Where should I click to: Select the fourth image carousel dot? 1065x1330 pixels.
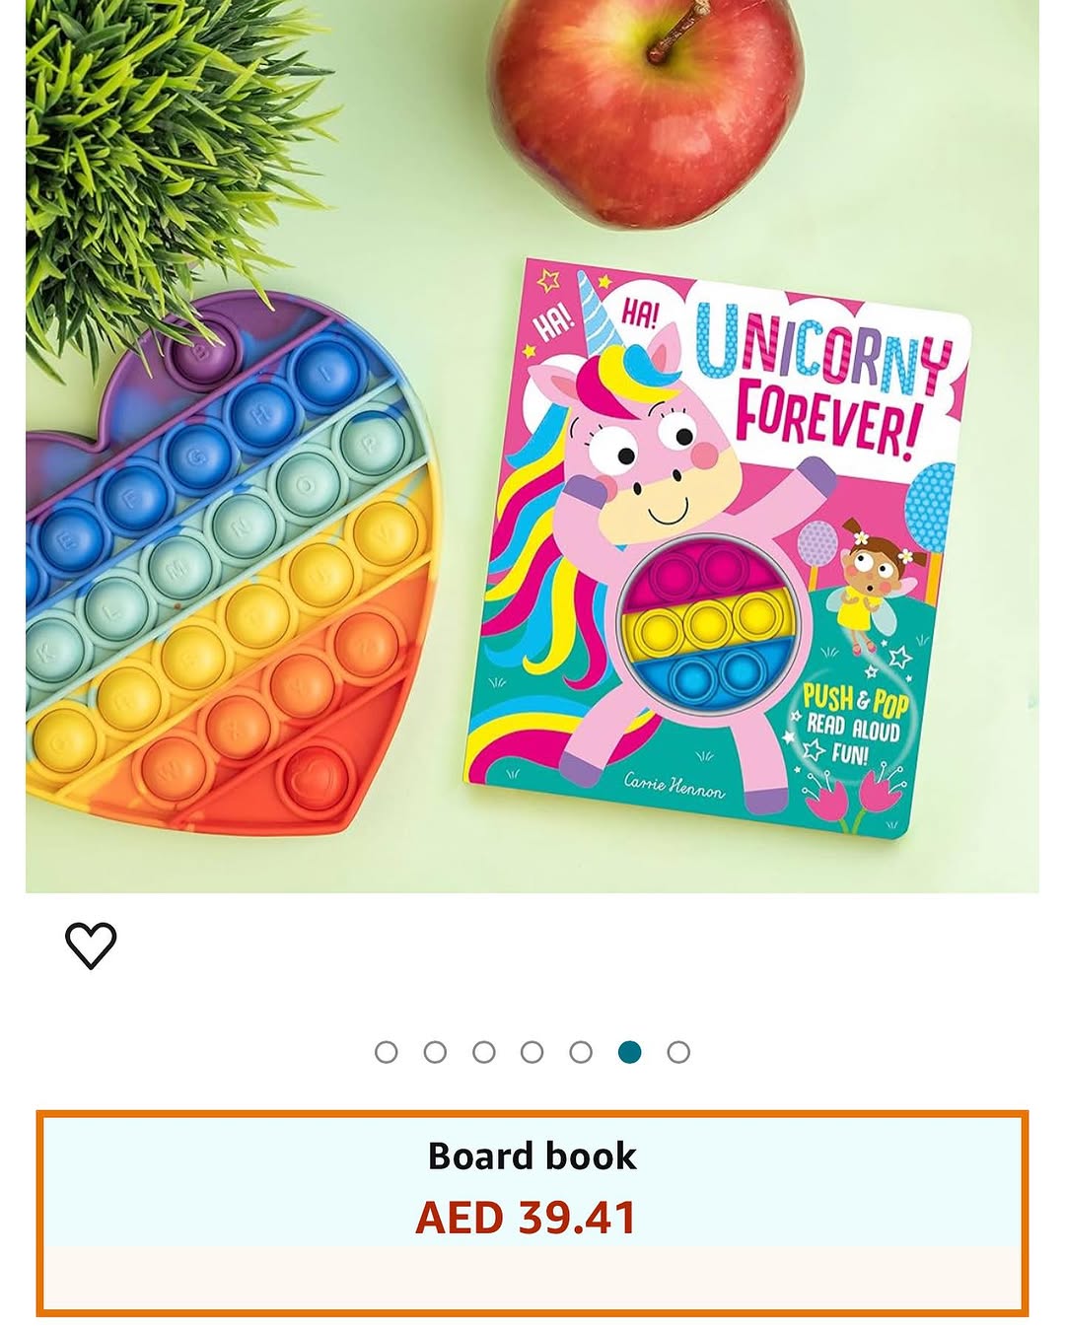pyautogui.click(x=532, y=1052)
